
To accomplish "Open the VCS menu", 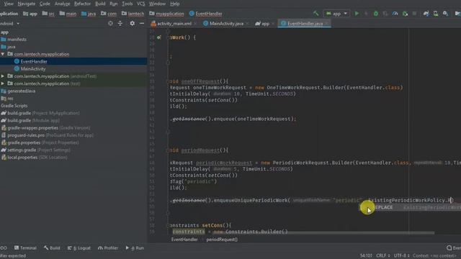I will click(x=141, y=4).
